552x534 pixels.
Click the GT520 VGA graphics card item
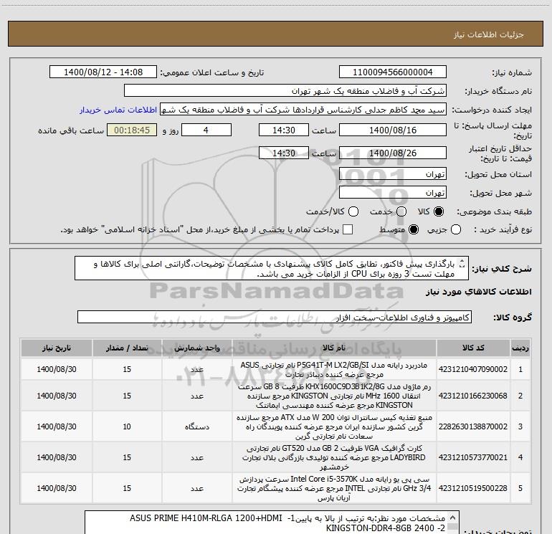coord(334,457)
